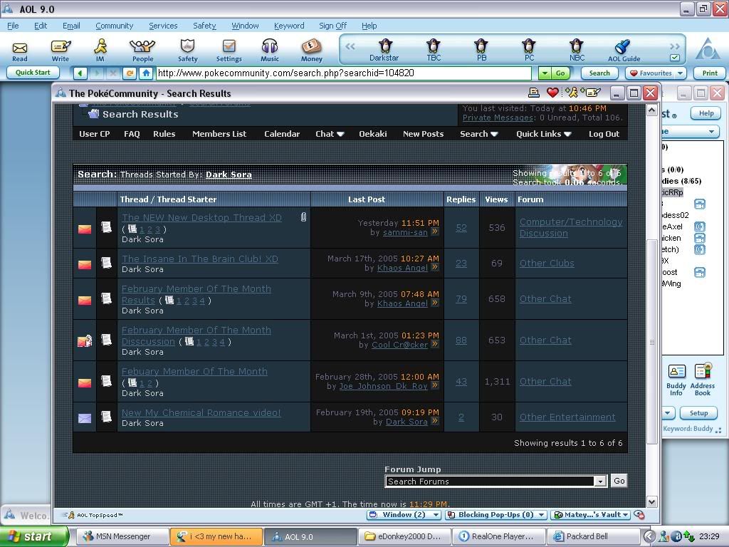729x547 pixels.
Task: Click the Windows start button
Action: (x=34, y=536)
